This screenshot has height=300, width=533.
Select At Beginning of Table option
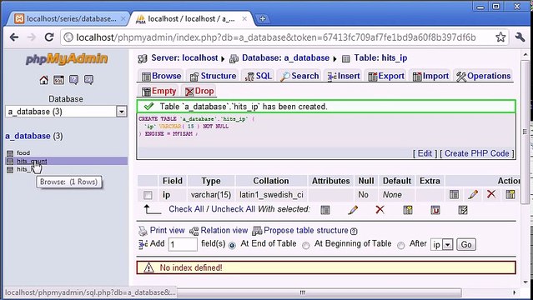coord(306,245)
